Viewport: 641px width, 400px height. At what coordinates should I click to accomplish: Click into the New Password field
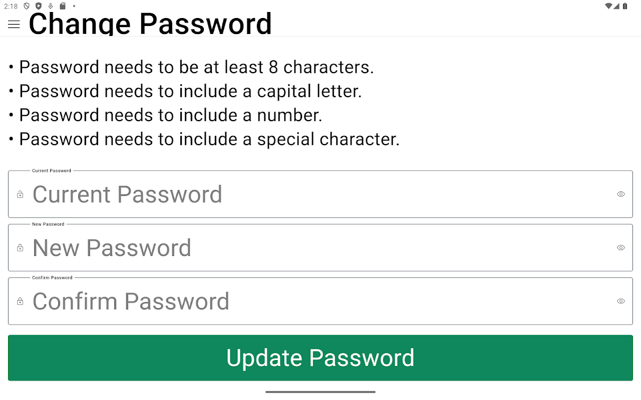tap(320, 248)
